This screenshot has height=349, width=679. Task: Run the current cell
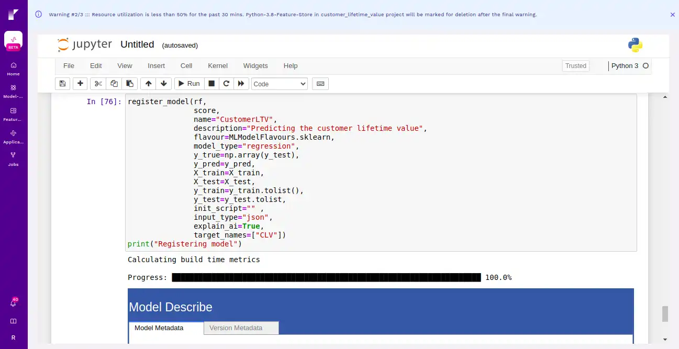[189, 84]
